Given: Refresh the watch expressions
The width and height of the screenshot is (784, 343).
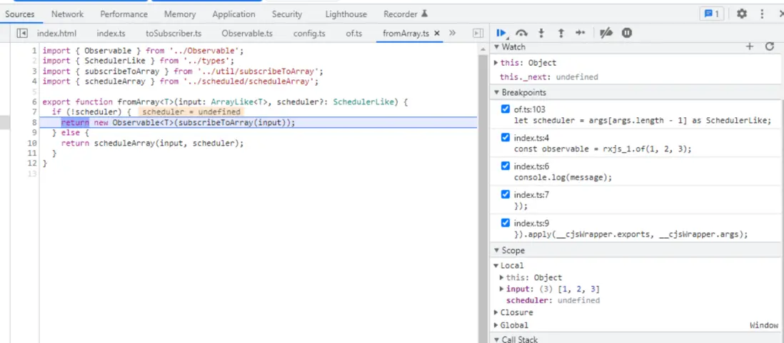Looking at the screenshot, I should coord(769,46).
